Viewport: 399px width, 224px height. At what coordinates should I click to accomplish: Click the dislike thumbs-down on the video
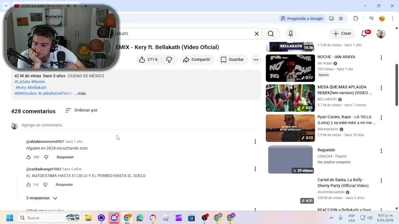tap(169, 59)
